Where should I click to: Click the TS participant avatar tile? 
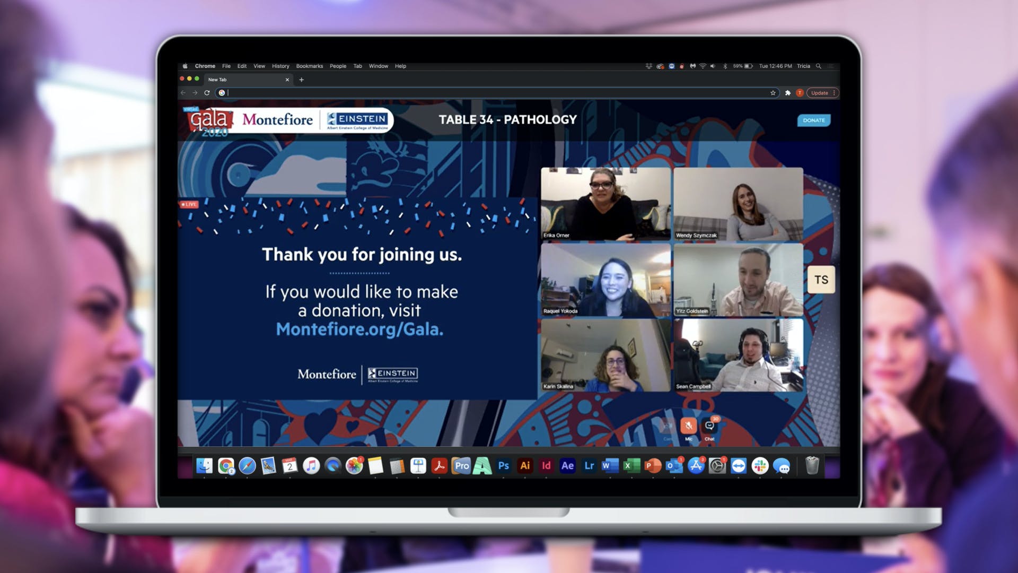(x=821, y=280)
